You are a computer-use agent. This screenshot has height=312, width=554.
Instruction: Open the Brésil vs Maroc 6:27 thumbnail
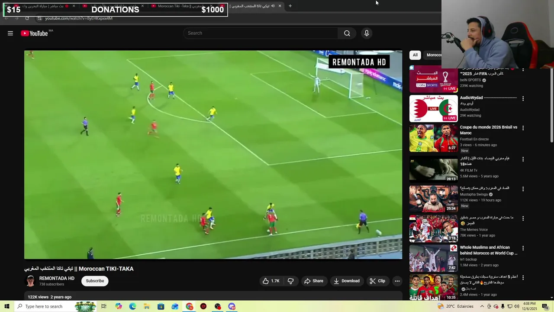pyautogui.click(x=433, y=138)
